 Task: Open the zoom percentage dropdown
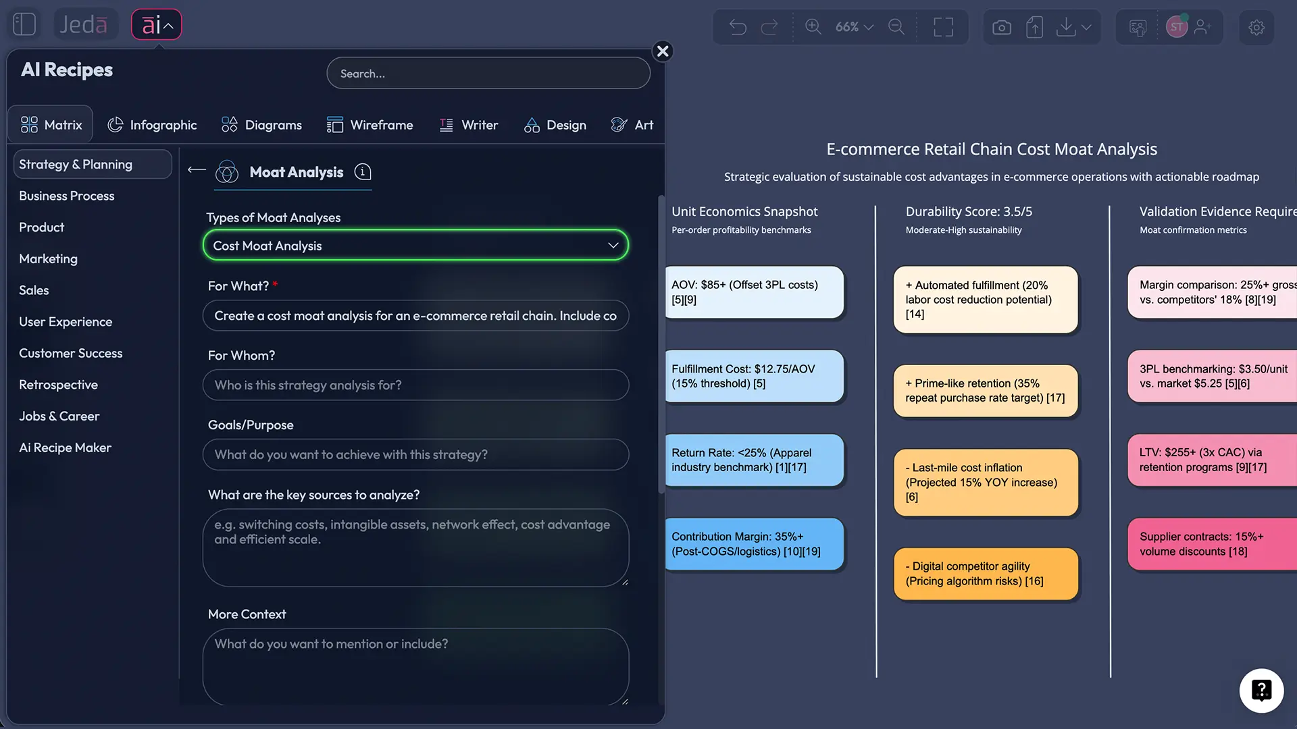click(853, 27)
